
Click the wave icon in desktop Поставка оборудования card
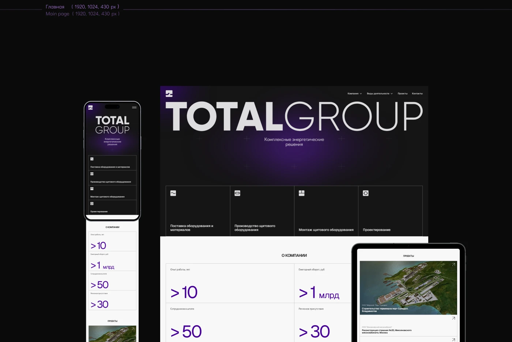(x=173, y=193)
